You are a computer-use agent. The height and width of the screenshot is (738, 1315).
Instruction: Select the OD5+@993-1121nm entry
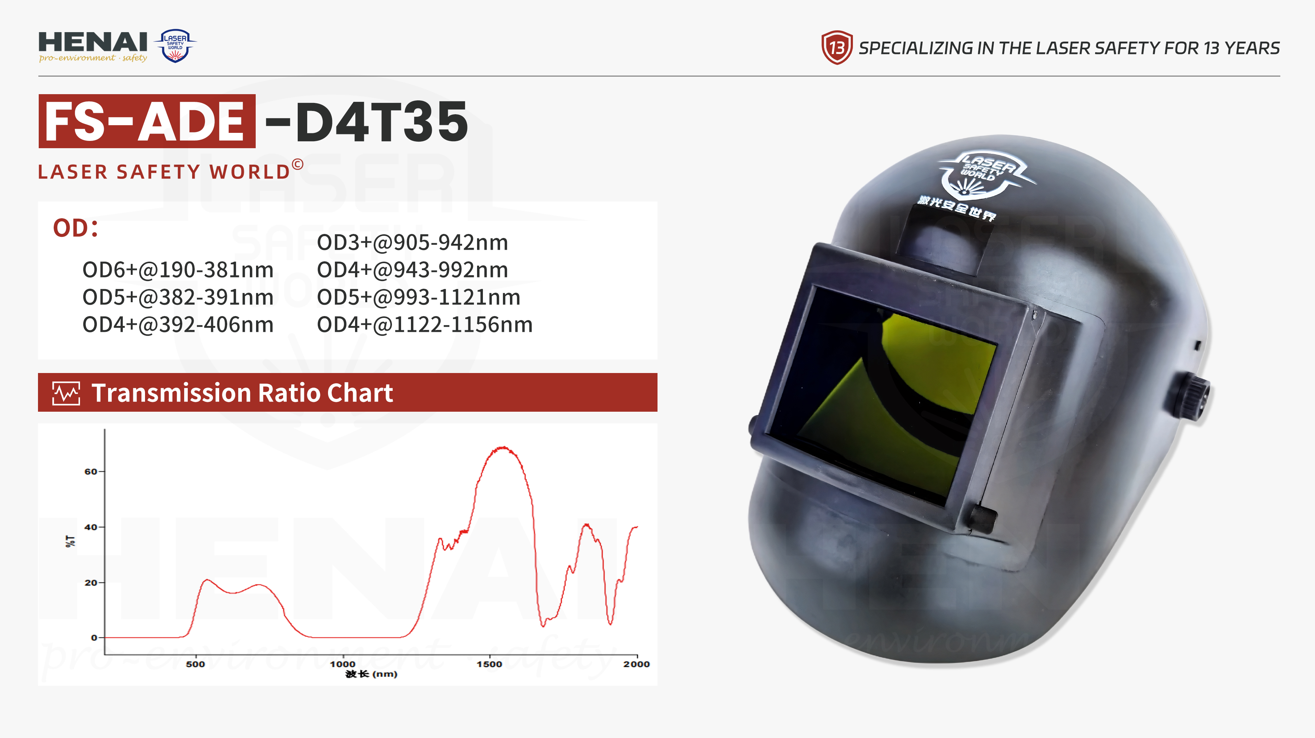418,297
